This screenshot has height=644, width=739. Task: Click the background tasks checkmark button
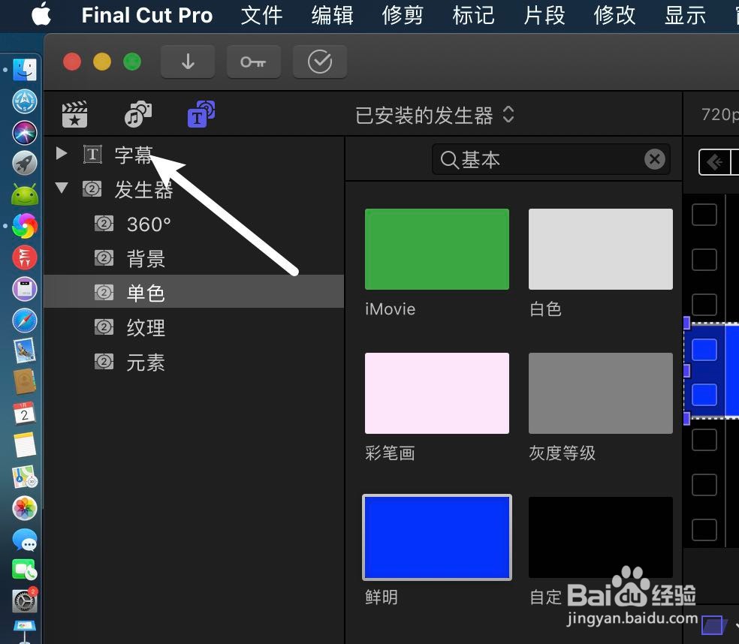click(320, 62)
